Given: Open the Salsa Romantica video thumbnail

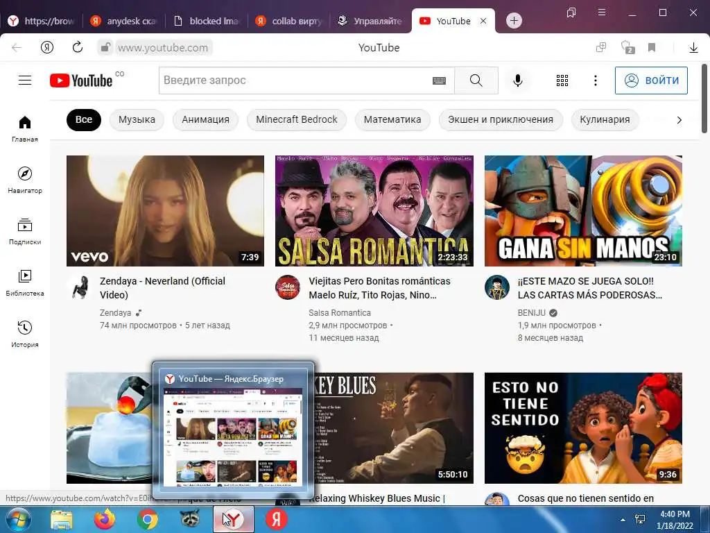Looking at the screenshot, I should tap(374, 211).
